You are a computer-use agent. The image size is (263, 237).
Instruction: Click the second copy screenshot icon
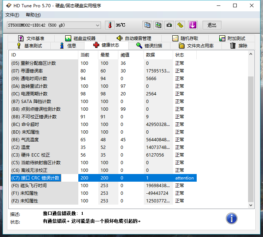158,25
